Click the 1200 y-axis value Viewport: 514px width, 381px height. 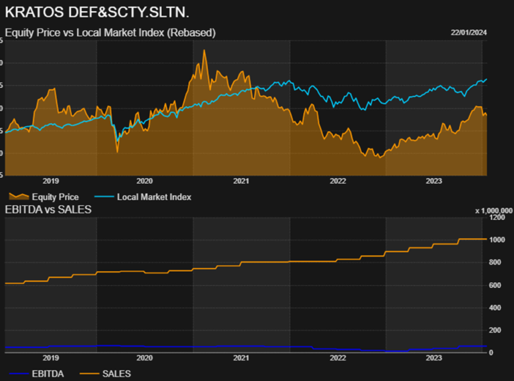pyautogui.click(x=497, y=217)
